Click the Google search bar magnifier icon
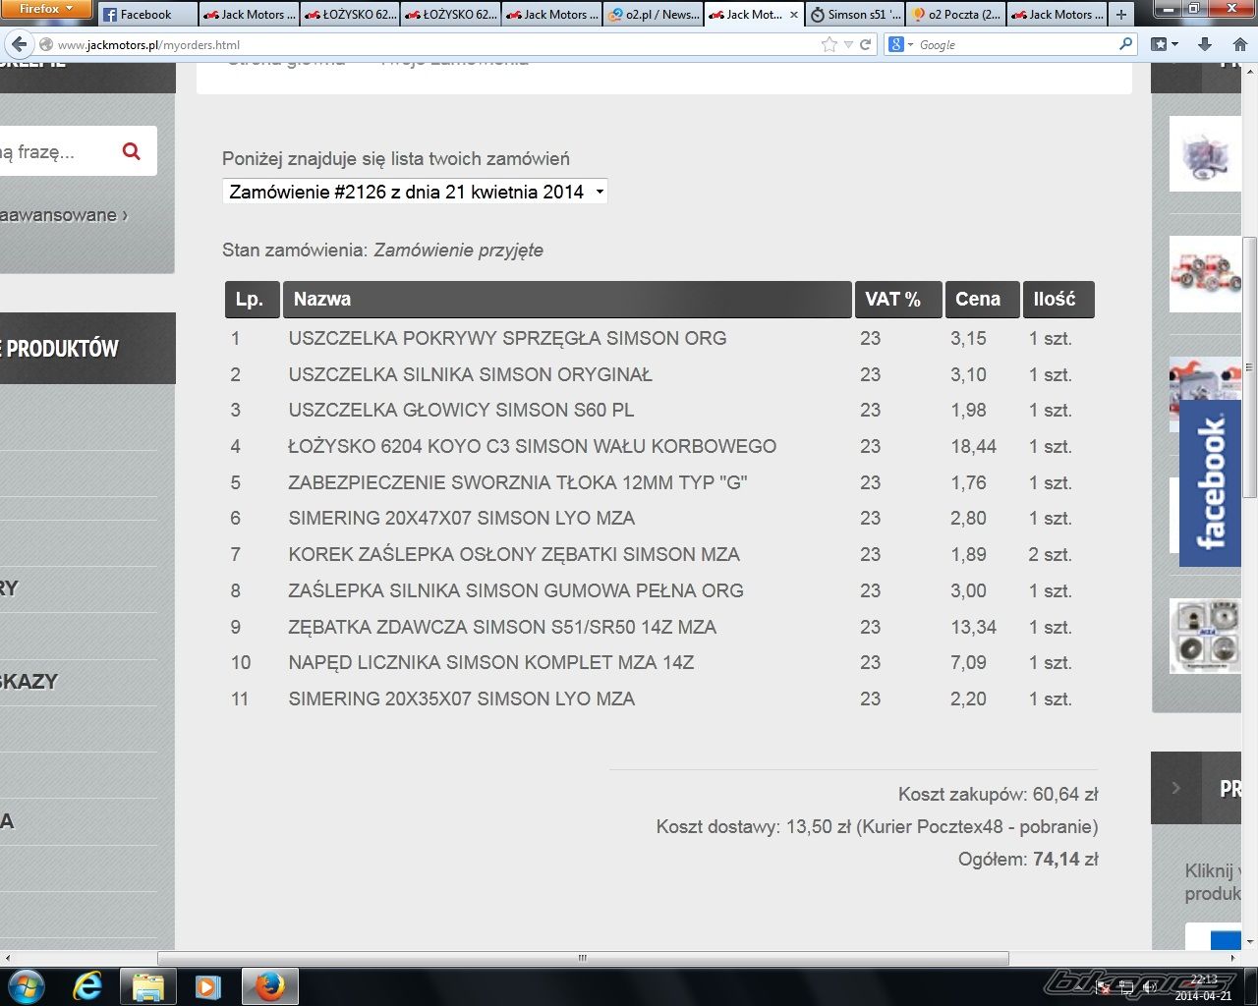Viewport: 1258px width, 1006px height. coord(1125,44)
